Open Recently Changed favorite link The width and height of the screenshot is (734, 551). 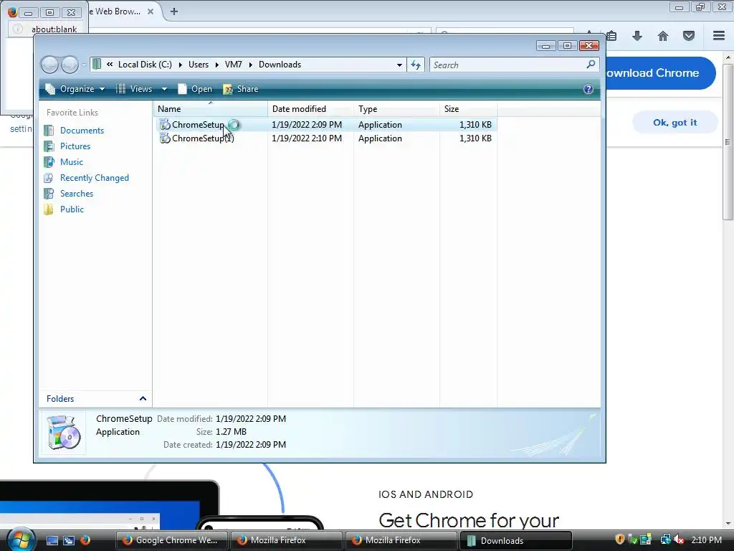(x=94, y=178)
